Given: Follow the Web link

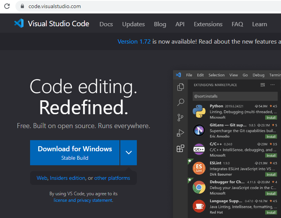Looking at the screenshot, I should 42,178.
